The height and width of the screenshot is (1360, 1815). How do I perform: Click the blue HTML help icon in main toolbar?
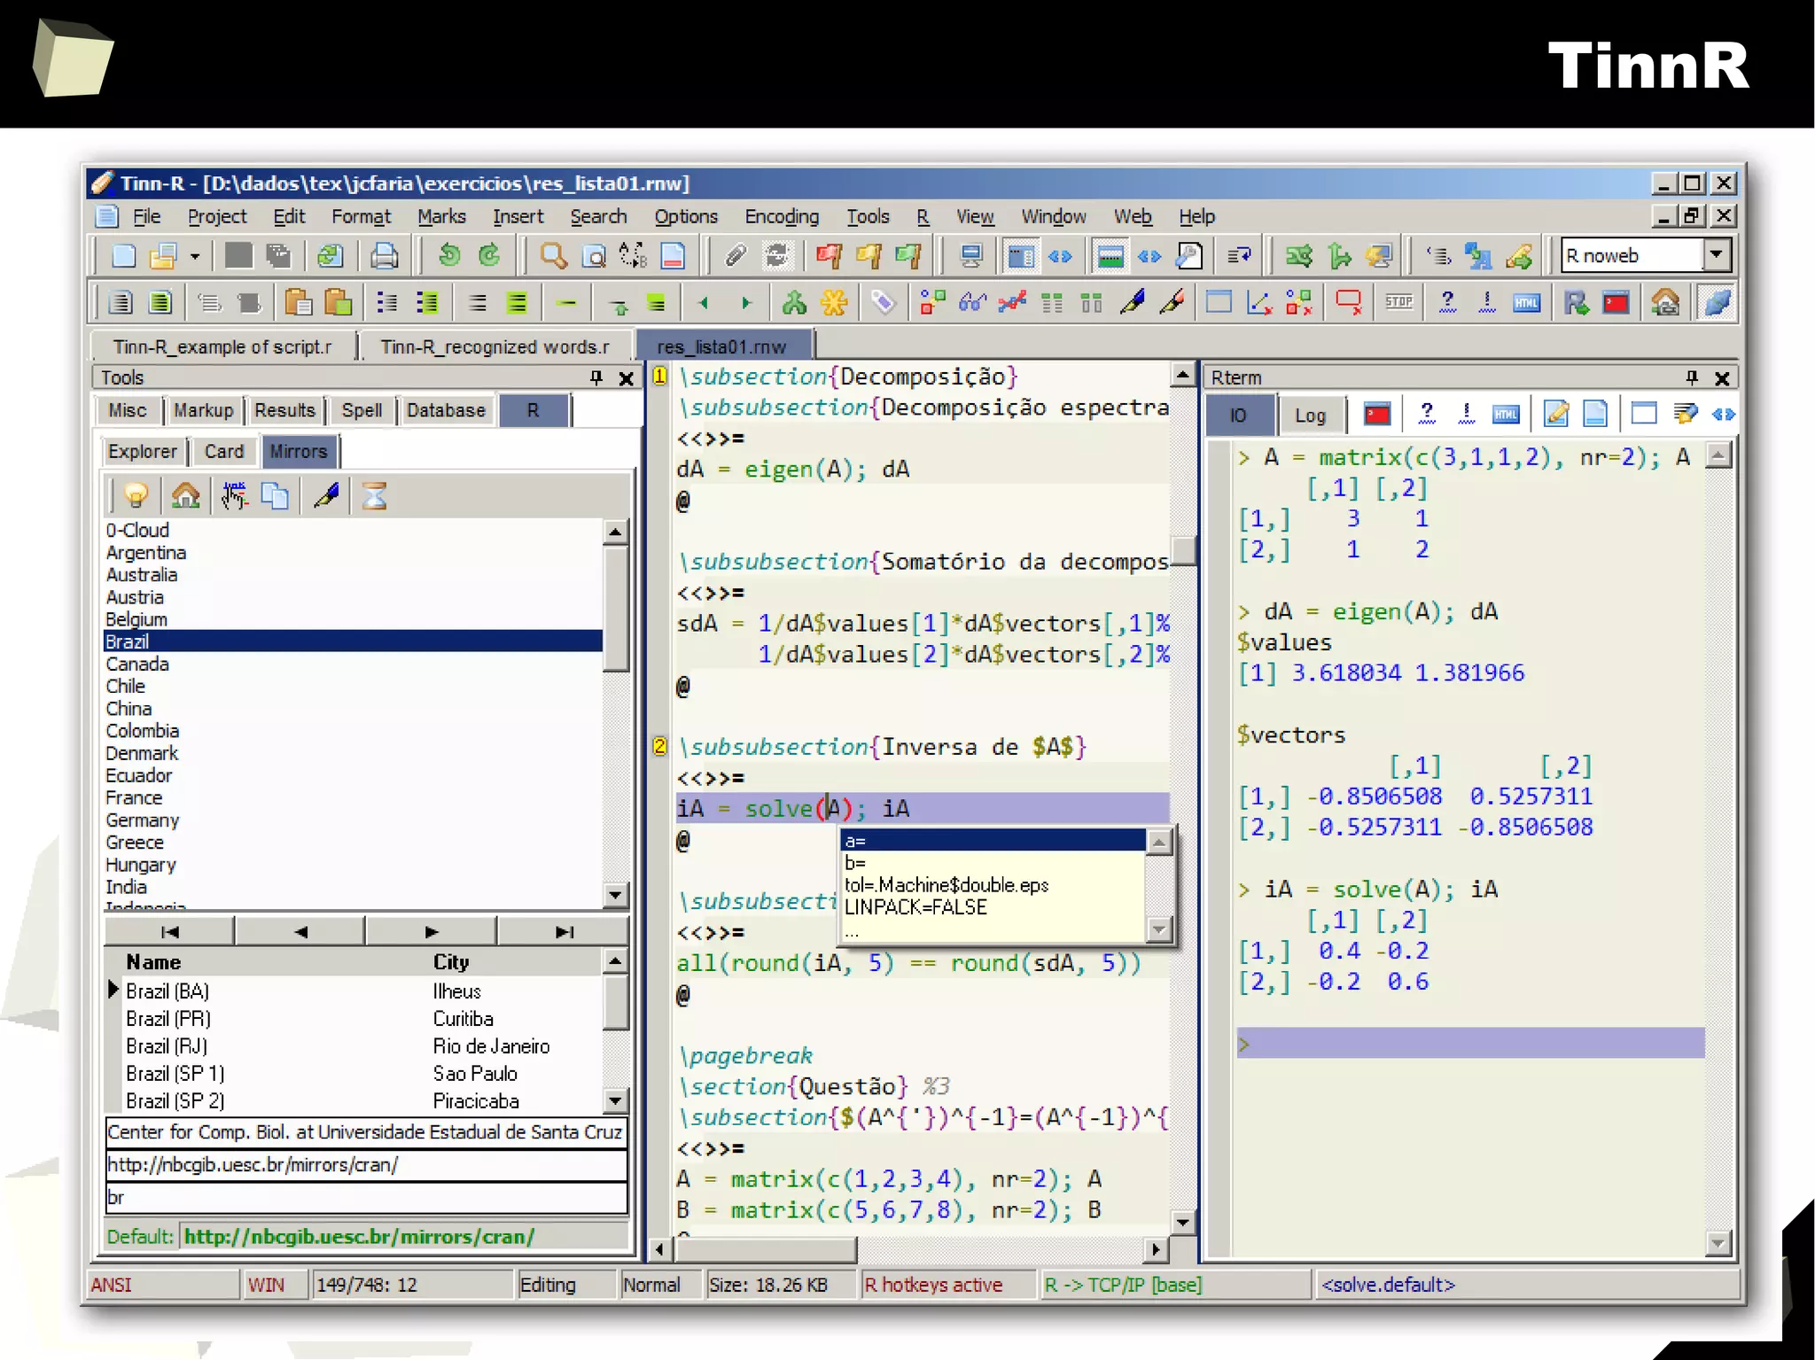tap(1526, 303)
